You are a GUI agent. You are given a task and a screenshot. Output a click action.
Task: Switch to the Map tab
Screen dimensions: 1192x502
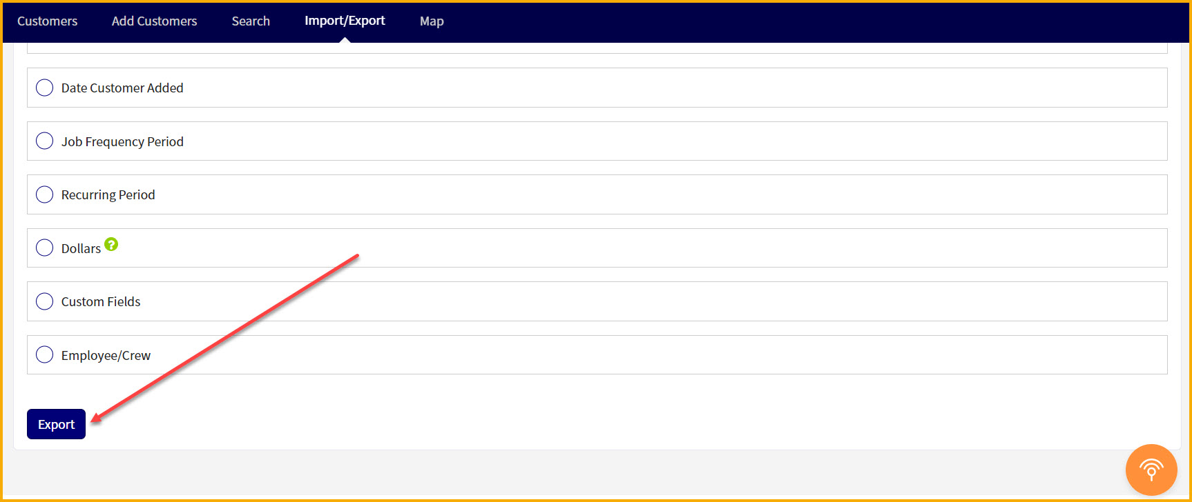tap(432, 21)
